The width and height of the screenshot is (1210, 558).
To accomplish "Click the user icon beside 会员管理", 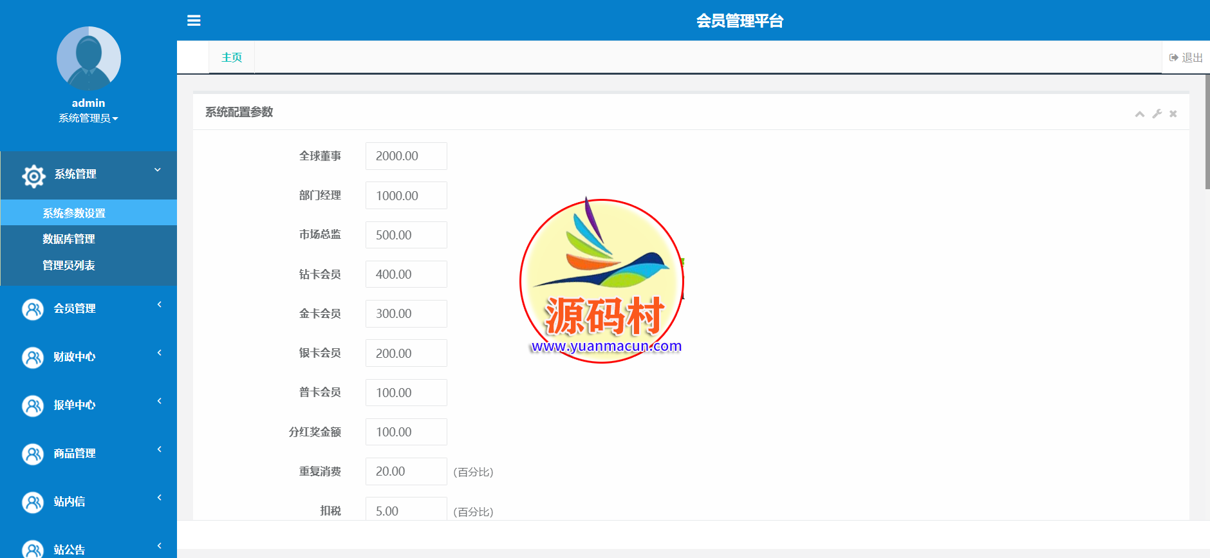I will [33, 309].
